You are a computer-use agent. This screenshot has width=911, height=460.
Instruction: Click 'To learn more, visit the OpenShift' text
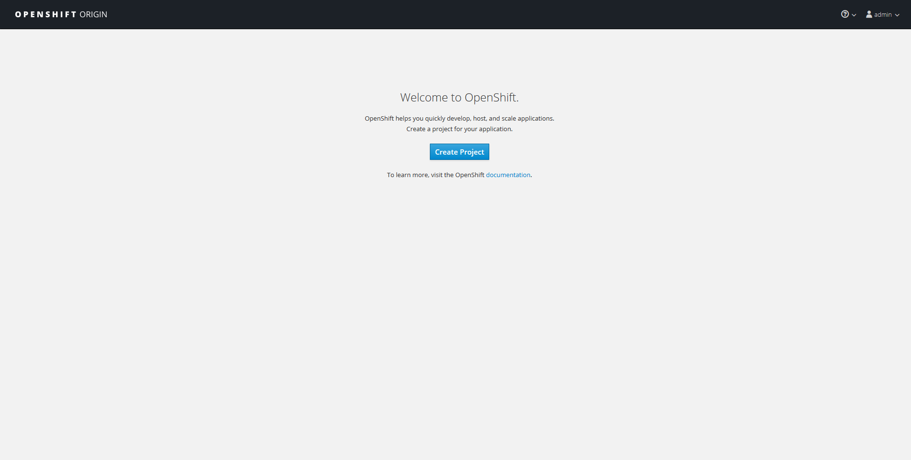coord(436,175)
